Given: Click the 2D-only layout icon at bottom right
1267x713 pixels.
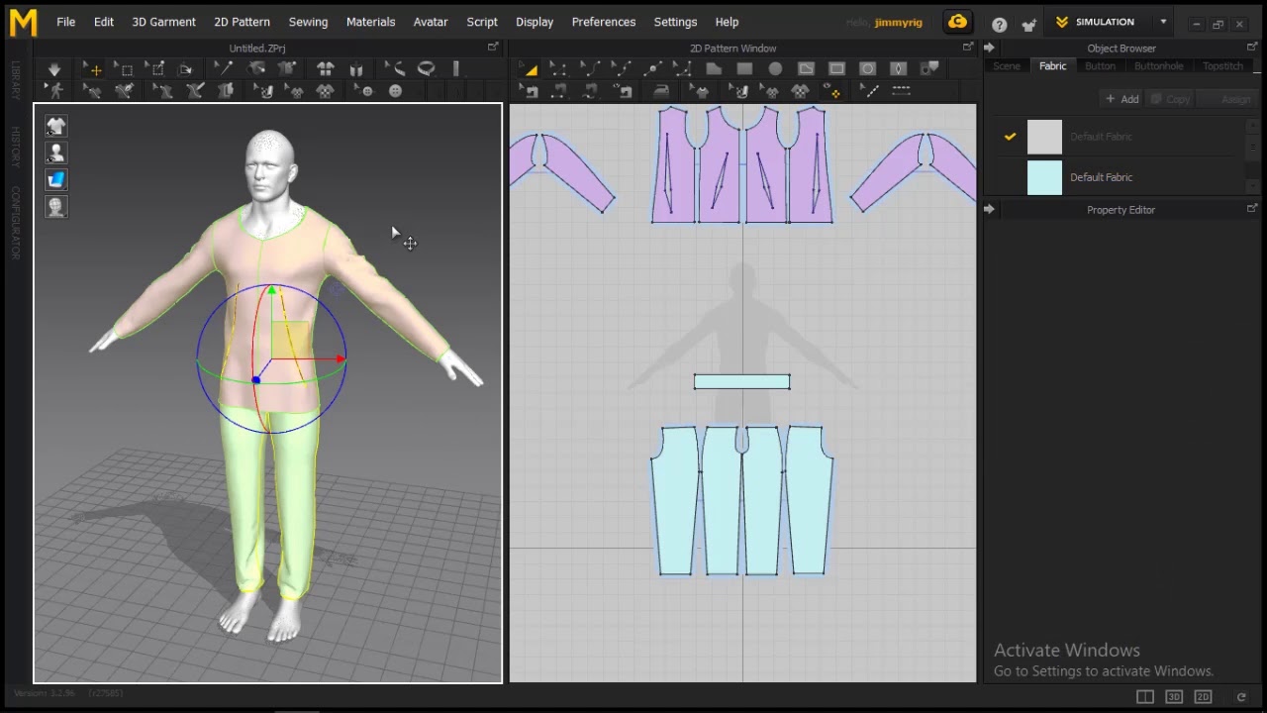Looking at the screenshot, I should 1203,697.
